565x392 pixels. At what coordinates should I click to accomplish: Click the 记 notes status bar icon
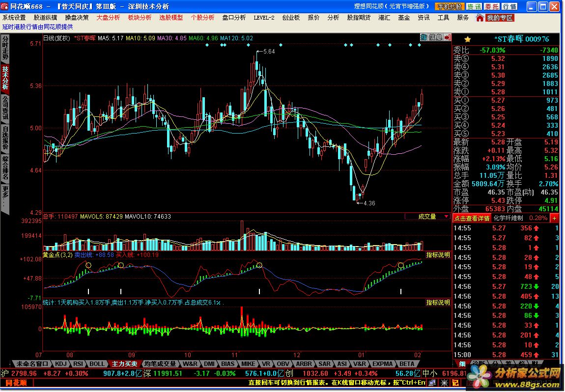tap(455, 383)
